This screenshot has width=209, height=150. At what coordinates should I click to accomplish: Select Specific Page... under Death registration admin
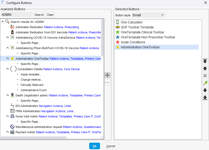point(30,101)
